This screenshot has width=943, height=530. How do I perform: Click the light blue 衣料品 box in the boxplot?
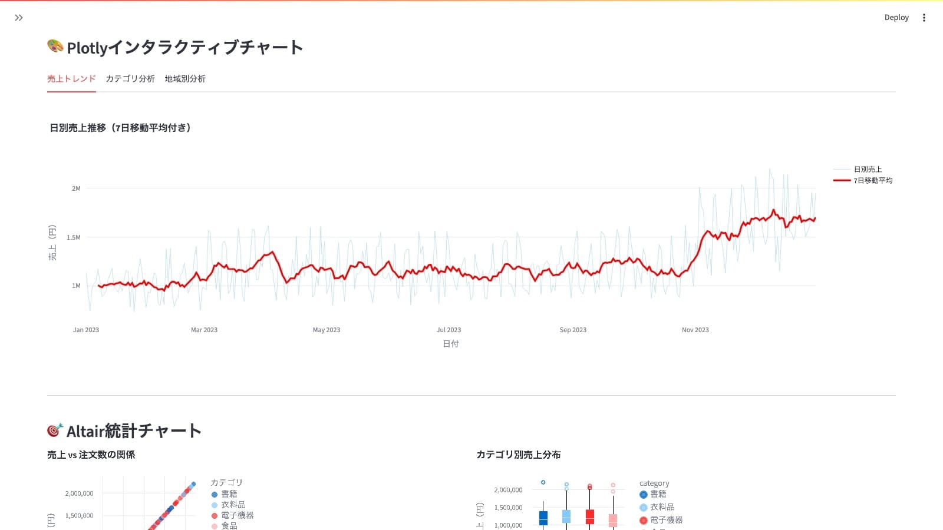point(566,516)
